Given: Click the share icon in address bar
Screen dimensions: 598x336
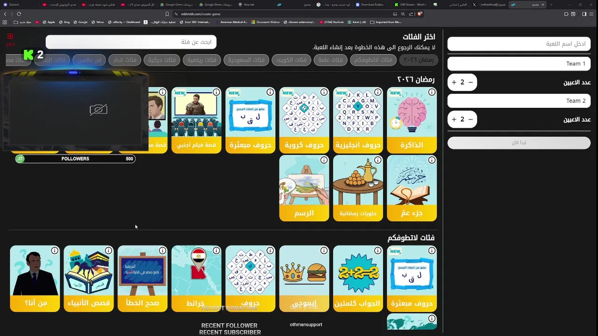Looking at the screenshot, I should [x=411, y=14].
